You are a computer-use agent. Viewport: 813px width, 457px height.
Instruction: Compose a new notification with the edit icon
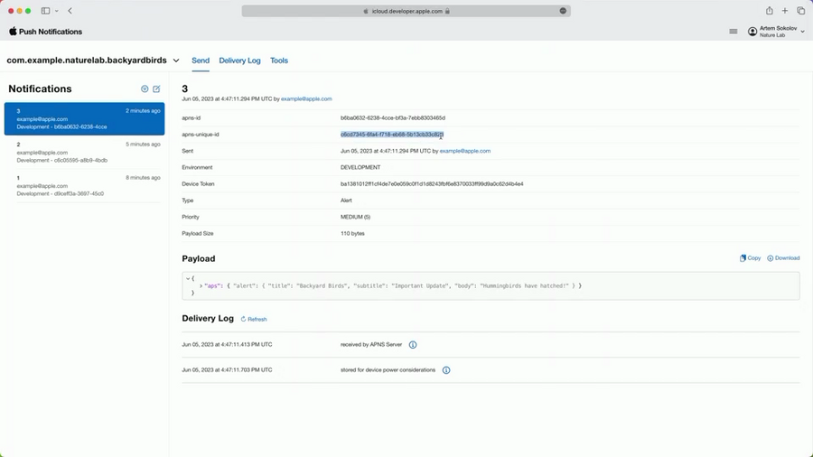click(x=156, y=89)
